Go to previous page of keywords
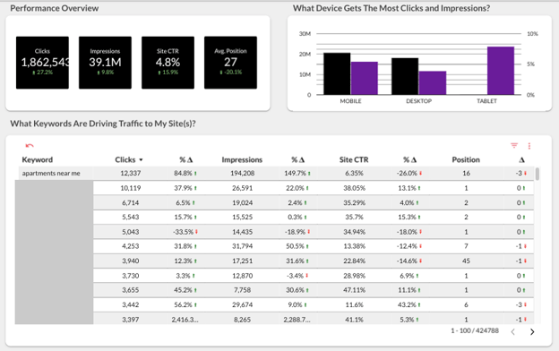This screenshot has height=351, width=559. [x=512, y=332]
